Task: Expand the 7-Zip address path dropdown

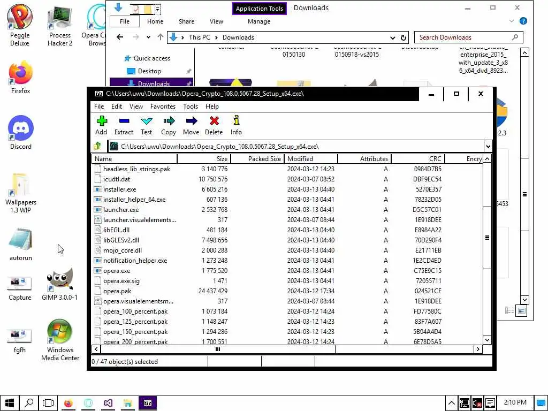Action: 488,147
